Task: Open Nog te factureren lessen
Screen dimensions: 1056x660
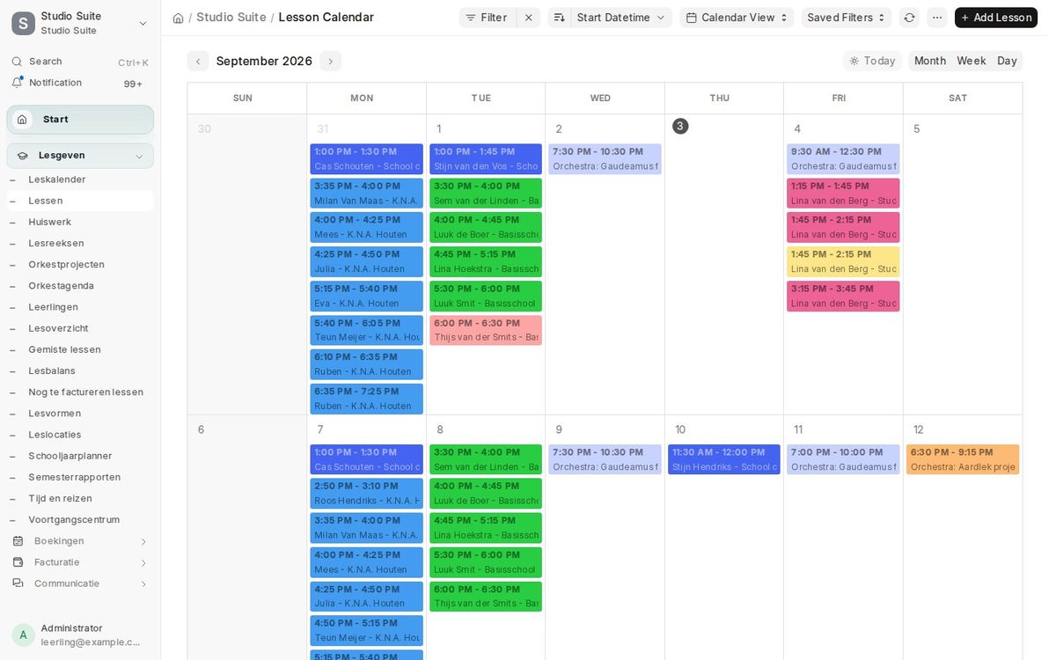Action: [x=80, y=392]
